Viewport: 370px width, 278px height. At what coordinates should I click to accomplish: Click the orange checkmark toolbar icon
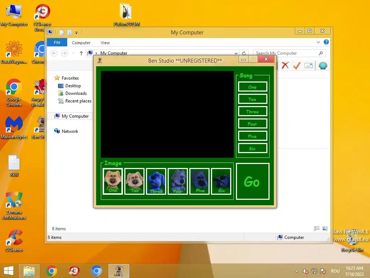[x=297, y=66]
